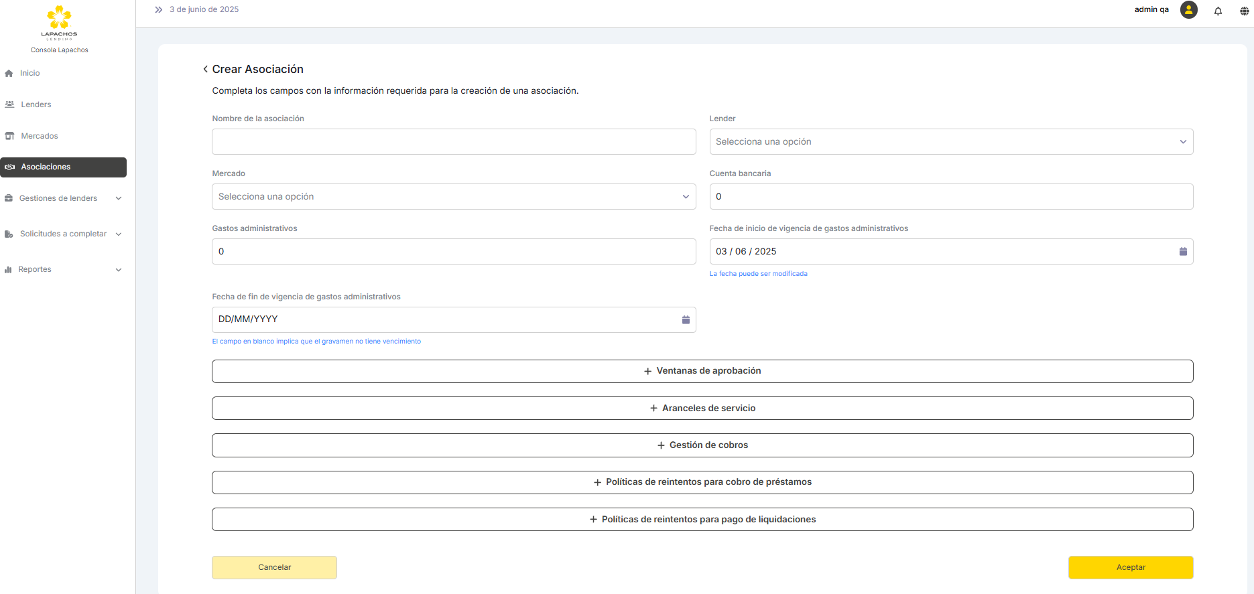Focus the Nombre de la asociación field
This screenshot has width=1254, height=594.
(x=453, y=142)
